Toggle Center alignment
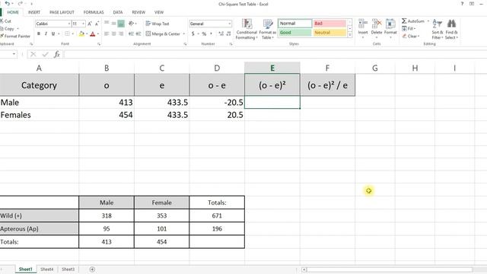487x274 pixels. (113, 33)
